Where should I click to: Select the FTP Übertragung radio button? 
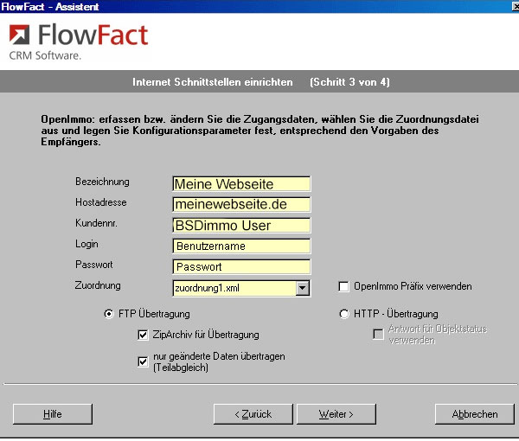pyautogui.click(x=109, y=314)
